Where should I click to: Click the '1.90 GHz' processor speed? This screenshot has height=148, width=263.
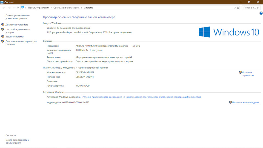(136, 46)
